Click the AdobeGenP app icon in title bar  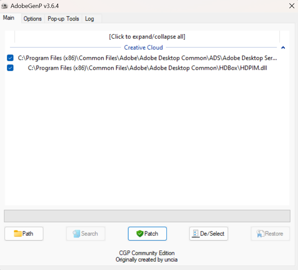point(5,6)
